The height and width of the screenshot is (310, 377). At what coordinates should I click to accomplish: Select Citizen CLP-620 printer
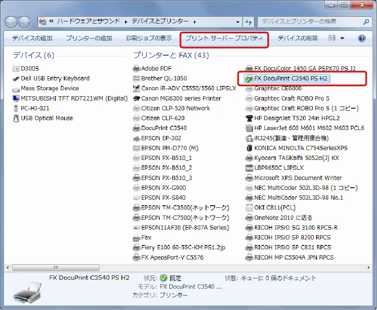[x=159, y=118]
